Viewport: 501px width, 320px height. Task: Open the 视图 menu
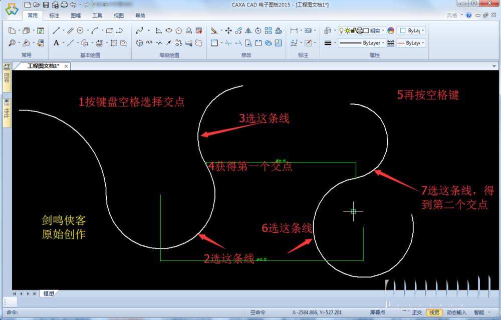click(119, 15)
